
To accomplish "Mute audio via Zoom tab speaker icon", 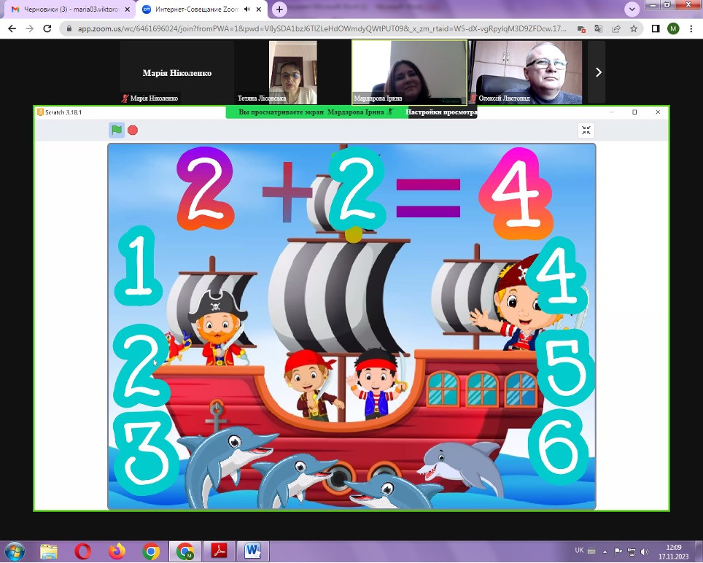I will pos(246,9).
